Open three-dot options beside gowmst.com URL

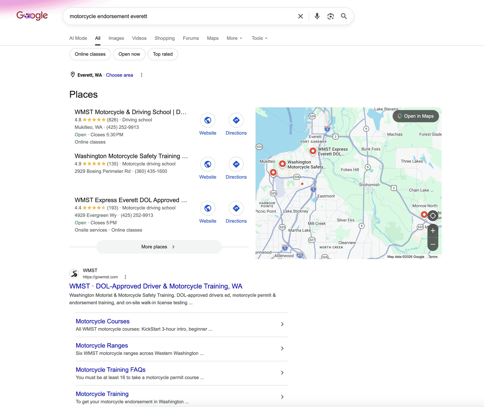pos(125,277)
